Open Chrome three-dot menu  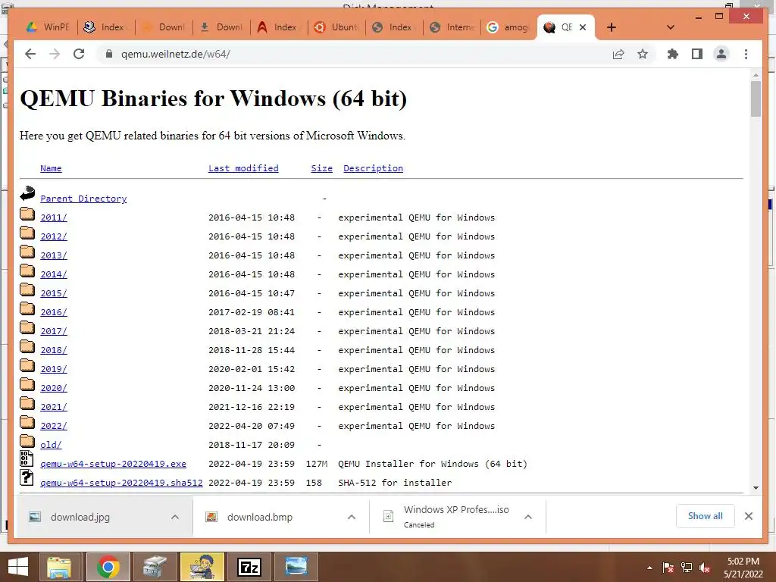[x=746, y=54]
